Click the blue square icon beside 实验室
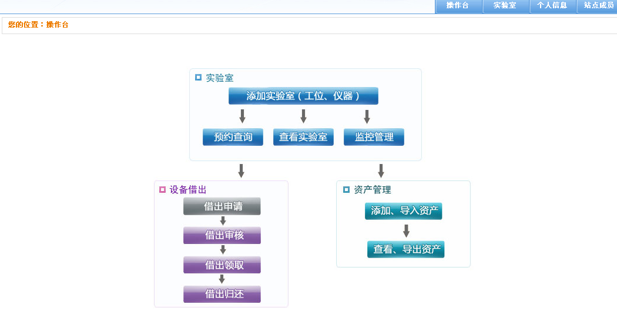617x311 pixels. [x=198, y=77]
